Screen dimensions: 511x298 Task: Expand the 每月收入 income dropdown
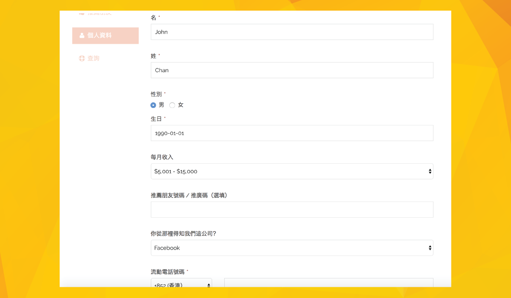pos(291,171)
